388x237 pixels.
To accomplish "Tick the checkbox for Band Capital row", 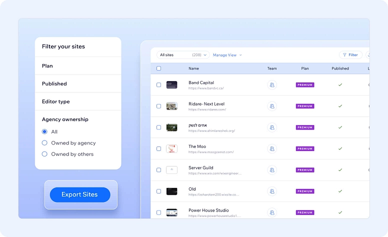I will 159,85.
